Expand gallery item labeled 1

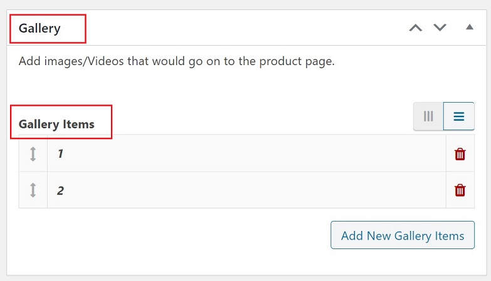point(61,154)
